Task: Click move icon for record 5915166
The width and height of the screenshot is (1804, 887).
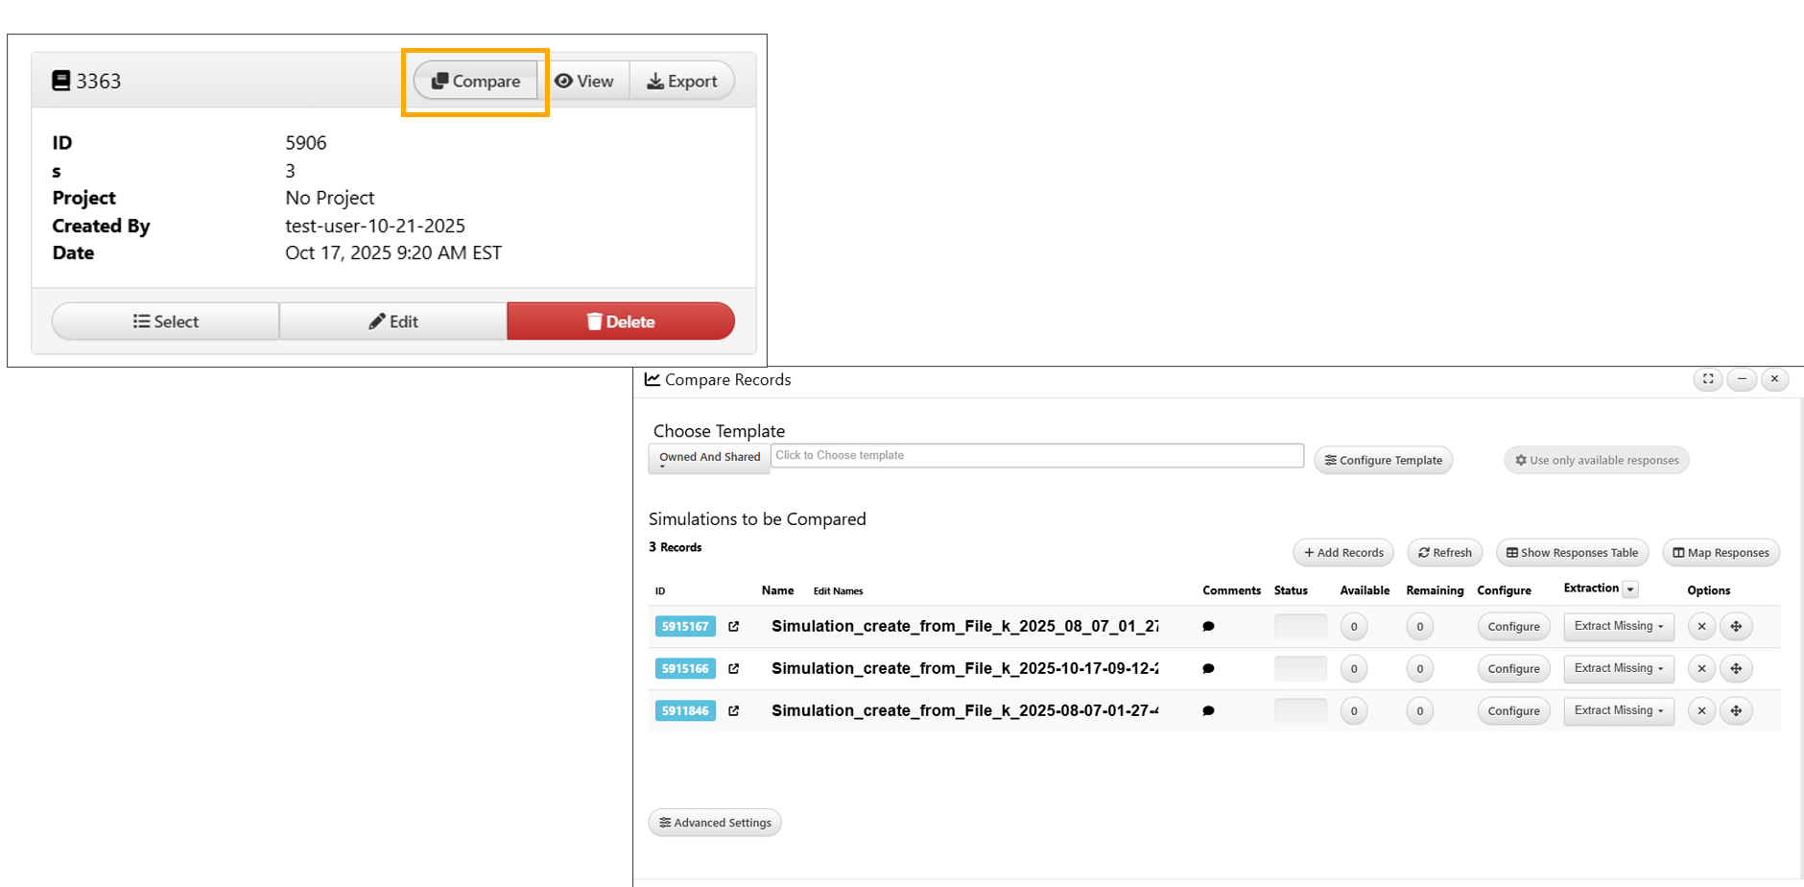Action: click(x=1736, y=669)
